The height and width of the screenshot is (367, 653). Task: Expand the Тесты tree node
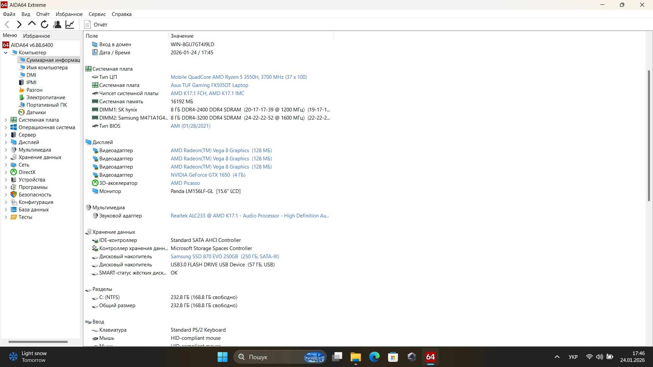point(6,217)
